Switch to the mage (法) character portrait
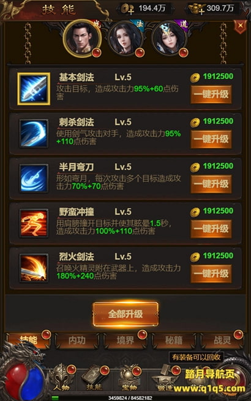This screenshot has width=251, height=401. coord(125,39)
